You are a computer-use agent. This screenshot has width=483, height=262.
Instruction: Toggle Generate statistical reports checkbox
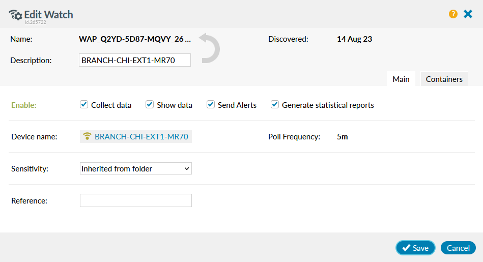275,105
